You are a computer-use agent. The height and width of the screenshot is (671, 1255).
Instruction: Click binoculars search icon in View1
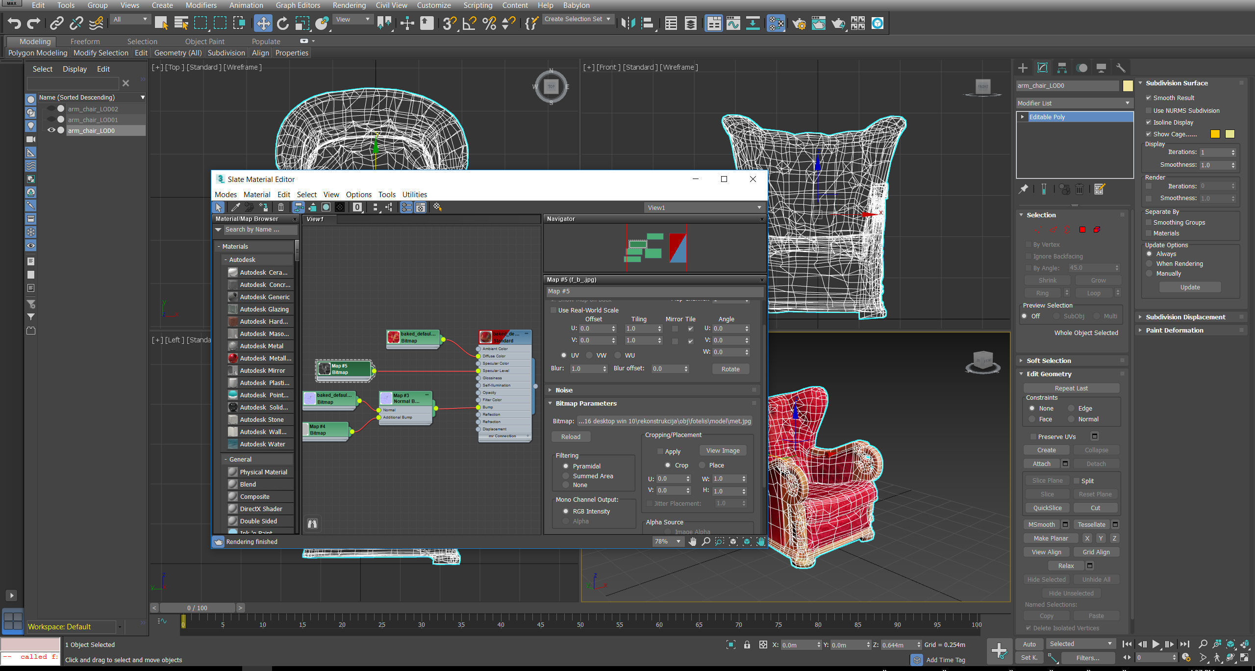[x=312, y=523]
